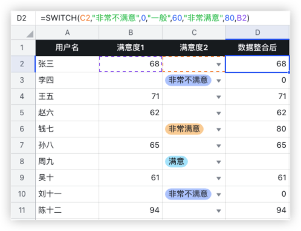Click the fill handle of cell D2
The image size is (301, 231).
(x=289, y=72)
